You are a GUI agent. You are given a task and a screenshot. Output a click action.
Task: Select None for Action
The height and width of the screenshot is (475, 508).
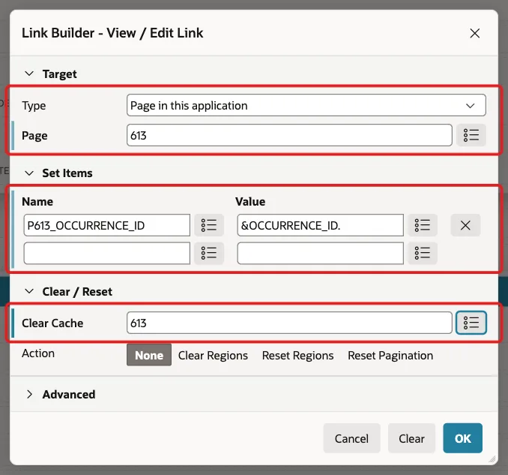tap(149, 355)
